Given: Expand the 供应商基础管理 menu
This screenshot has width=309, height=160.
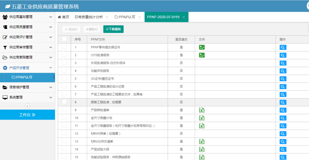Looking at the screenshot, I should click(x=27, y=17).
